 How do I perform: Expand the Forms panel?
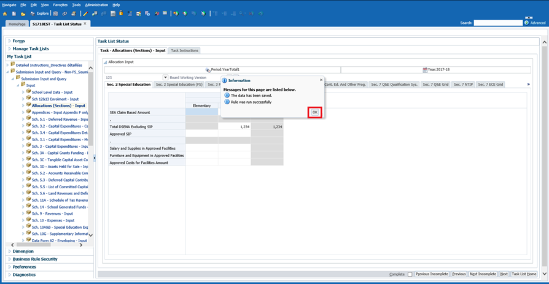point(18,41)
